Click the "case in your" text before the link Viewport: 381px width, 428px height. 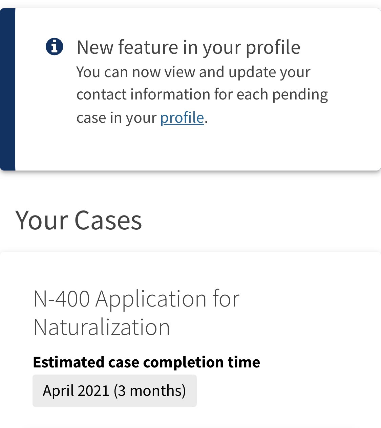coord(117,118)
